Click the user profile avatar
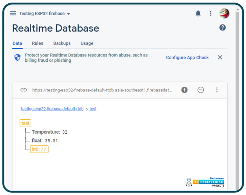Screen dimensions: 246x195 pos(224,14)
